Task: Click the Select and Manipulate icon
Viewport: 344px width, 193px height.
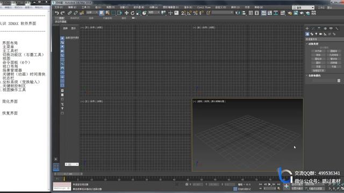Action: (170, 13)
